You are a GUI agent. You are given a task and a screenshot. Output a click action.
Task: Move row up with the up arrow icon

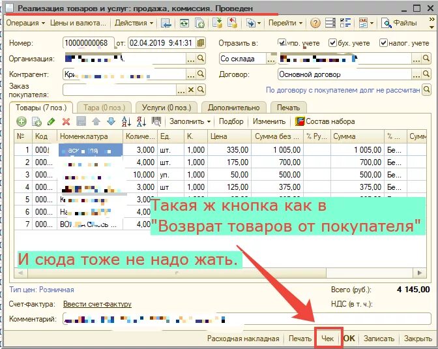pos(96,121)
